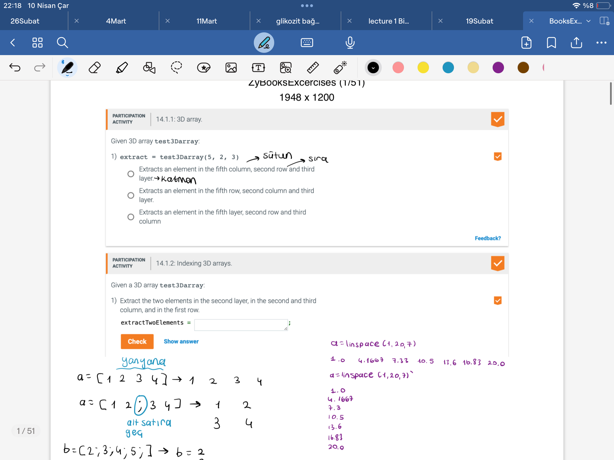Tap the microphone recording icon
Screen dimensions: 614x460
pyautogui.click(x=350, y=43)
